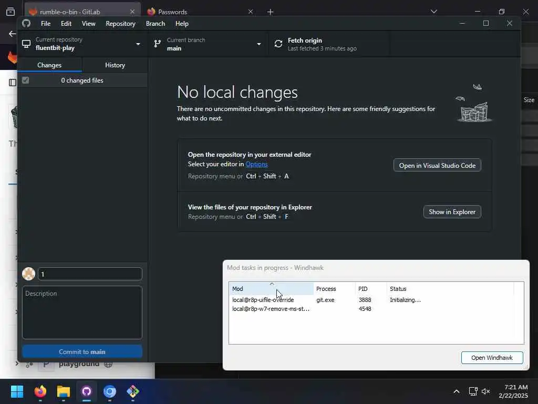Click the Options link
This screenshot has width=538, height=404.
(x=256, y=164)
